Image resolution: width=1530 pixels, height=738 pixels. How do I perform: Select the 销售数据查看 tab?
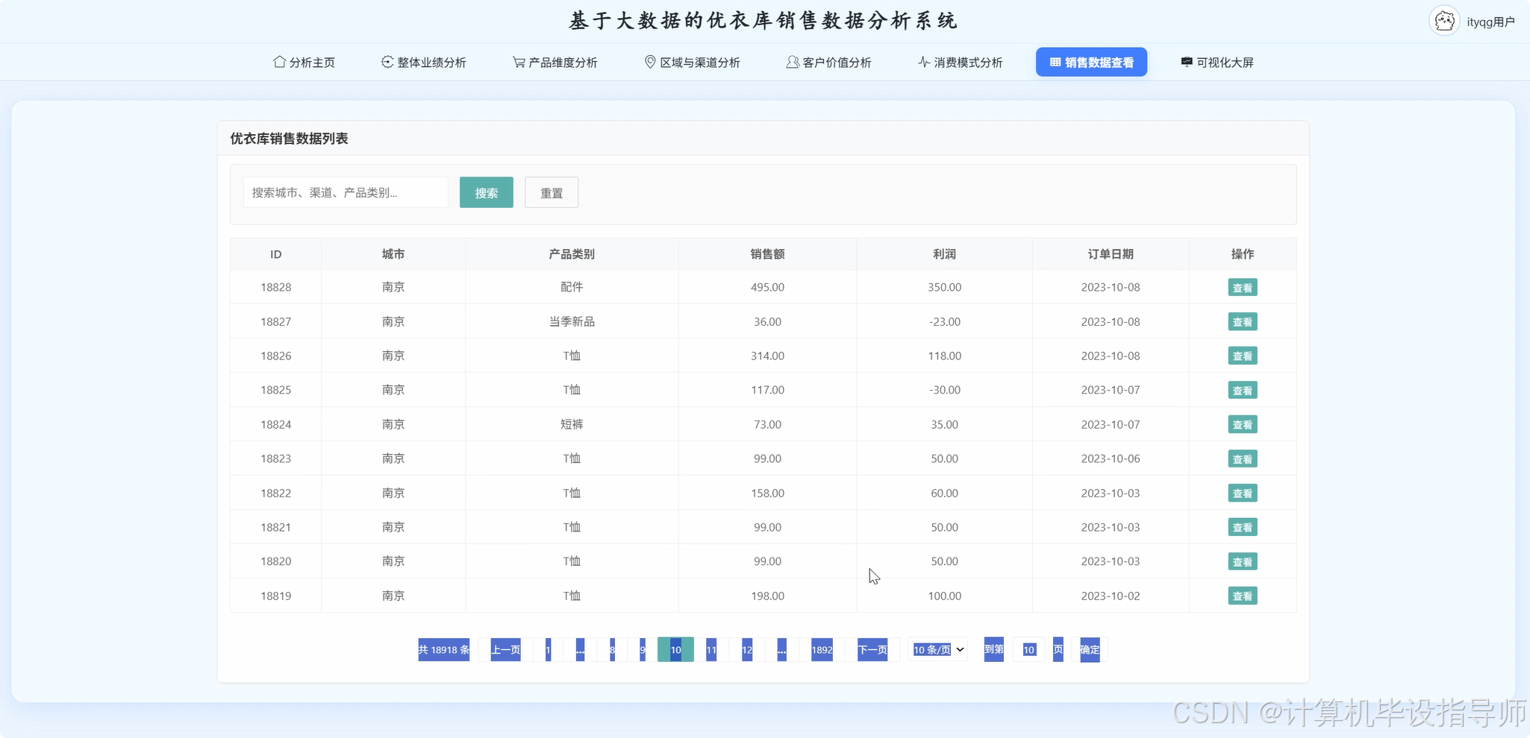coord(1091,63)
